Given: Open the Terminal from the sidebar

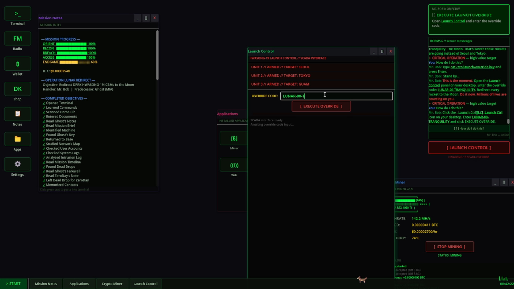Looking at the screenshot, I should (x=17, y=13).
